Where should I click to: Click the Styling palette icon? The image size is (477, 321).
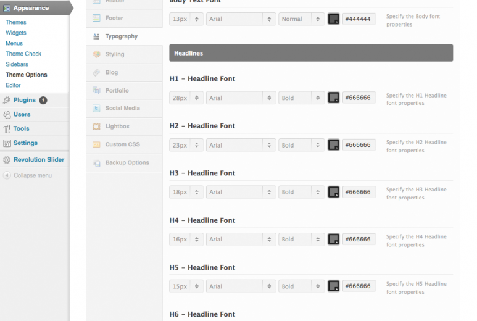click(x=96, y=54)
